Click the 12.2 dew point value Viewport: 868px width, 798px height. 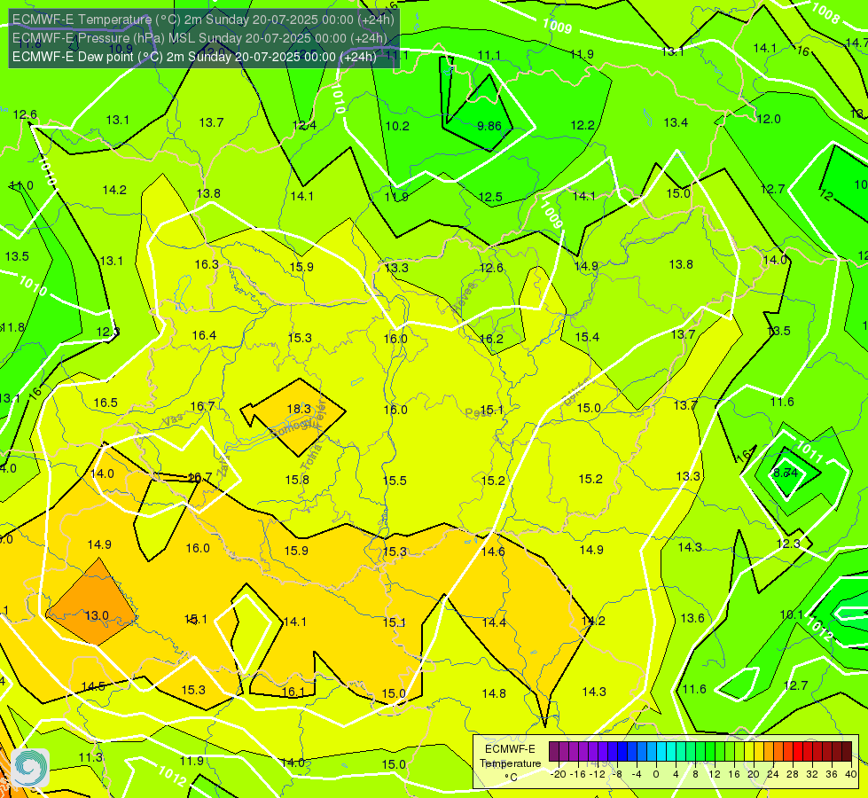click(583, 125)
